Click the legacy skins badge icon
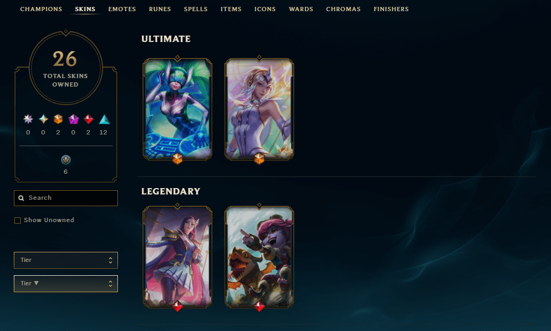The width and height of the screenshot is (551, 331). pyautogui.click(x=66, y=160)
